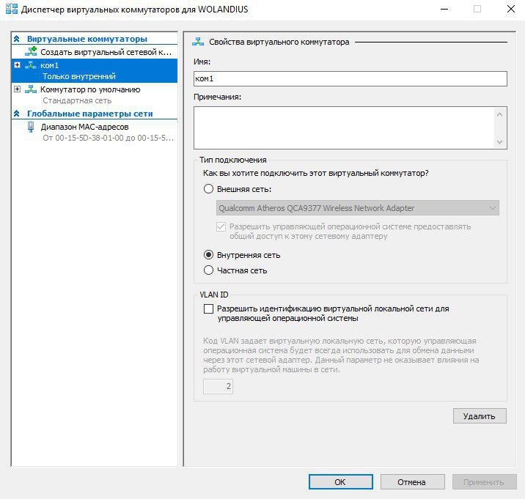525x499 pixels.
Task: Enable VLAN identification for management OS checkbox
Action: coord(208,308)
